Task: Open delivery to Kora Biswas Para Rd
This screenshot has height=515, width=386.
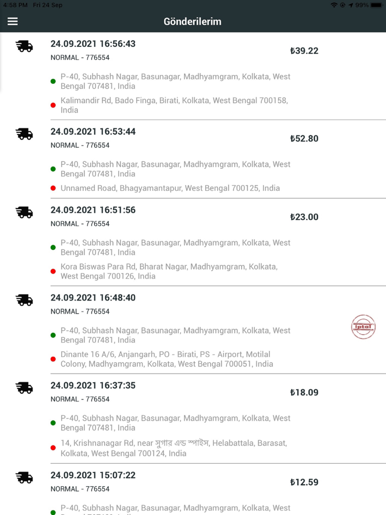Action: pyautogui.click(x=169, y=271)
